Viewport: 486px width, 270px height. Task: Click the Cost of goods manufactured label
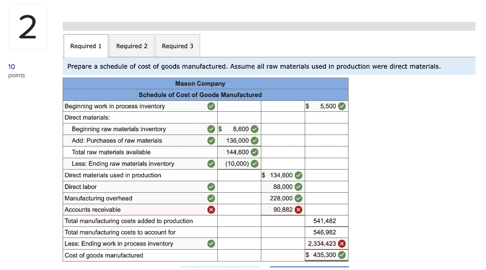click(x=104, y=255)
